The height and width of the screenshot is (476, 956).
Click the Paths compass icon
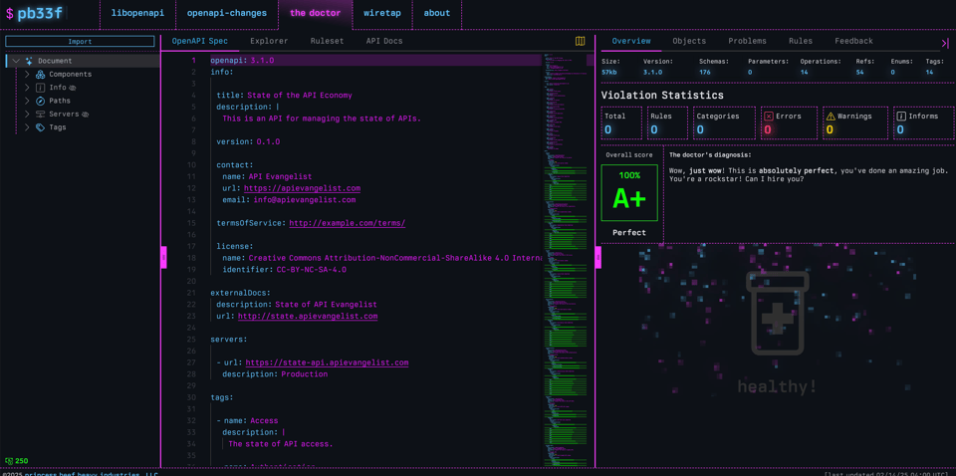pyautogui.click(x=41, y=101)
